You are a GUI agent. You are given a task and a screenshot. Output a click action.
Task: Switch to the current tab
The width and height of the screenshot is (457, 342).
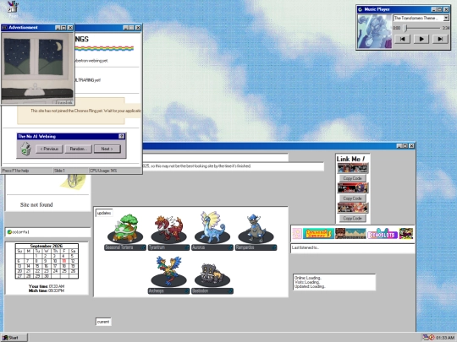(x=103, y=322)
